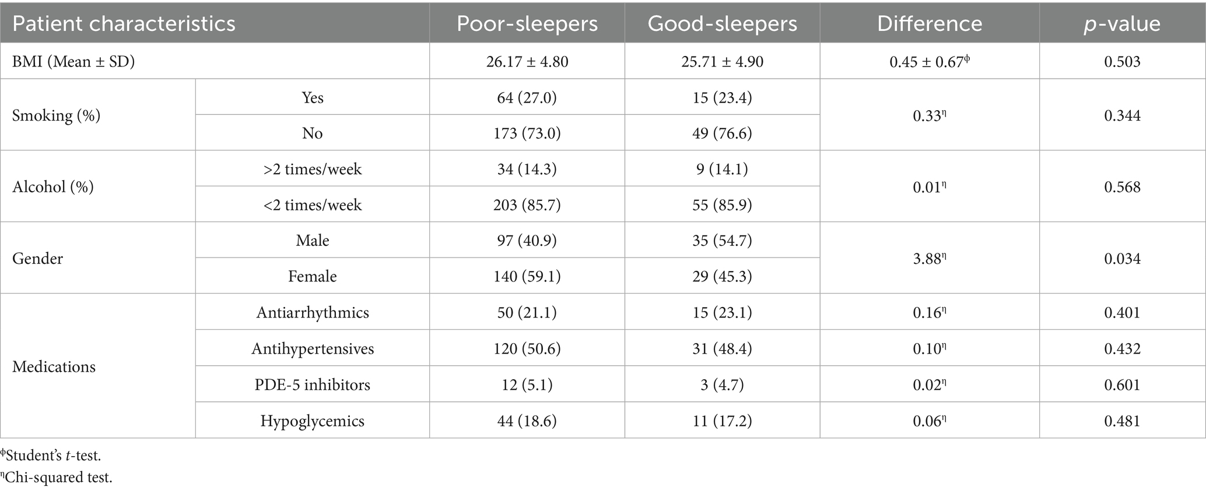Select the Gender p-value 0.034 cell
Image resolution: width=1206 pixels, height=490 pixels.
pyautogui.click(x=1122, y=259)
